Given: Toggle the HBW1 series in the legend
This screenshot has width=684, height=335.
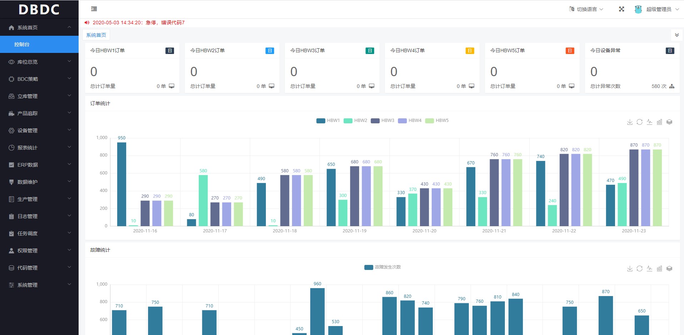Looking at the screenshot, I should point(328,120).
